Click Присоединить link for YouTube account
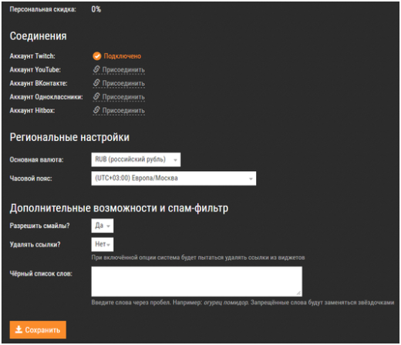 (x=123, y=70)
